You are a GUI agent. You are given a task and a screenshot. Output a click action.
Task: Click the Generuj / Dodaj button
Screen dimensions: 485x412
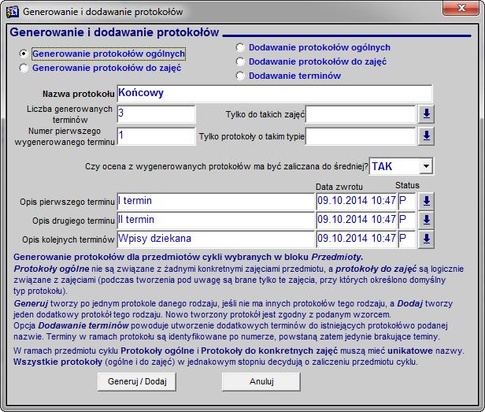pyautogui.click(x=137, y=381)
